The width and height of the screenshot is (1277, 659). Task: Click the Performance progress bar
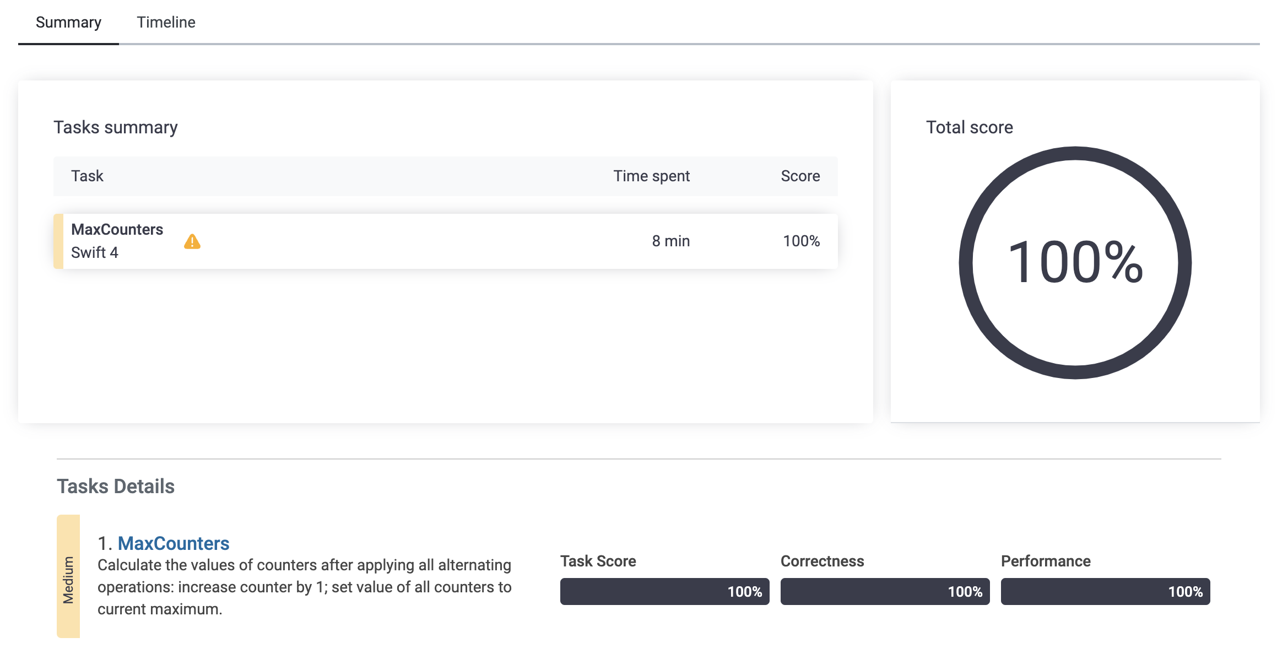pyautogui.click(x=1105, y=591)
